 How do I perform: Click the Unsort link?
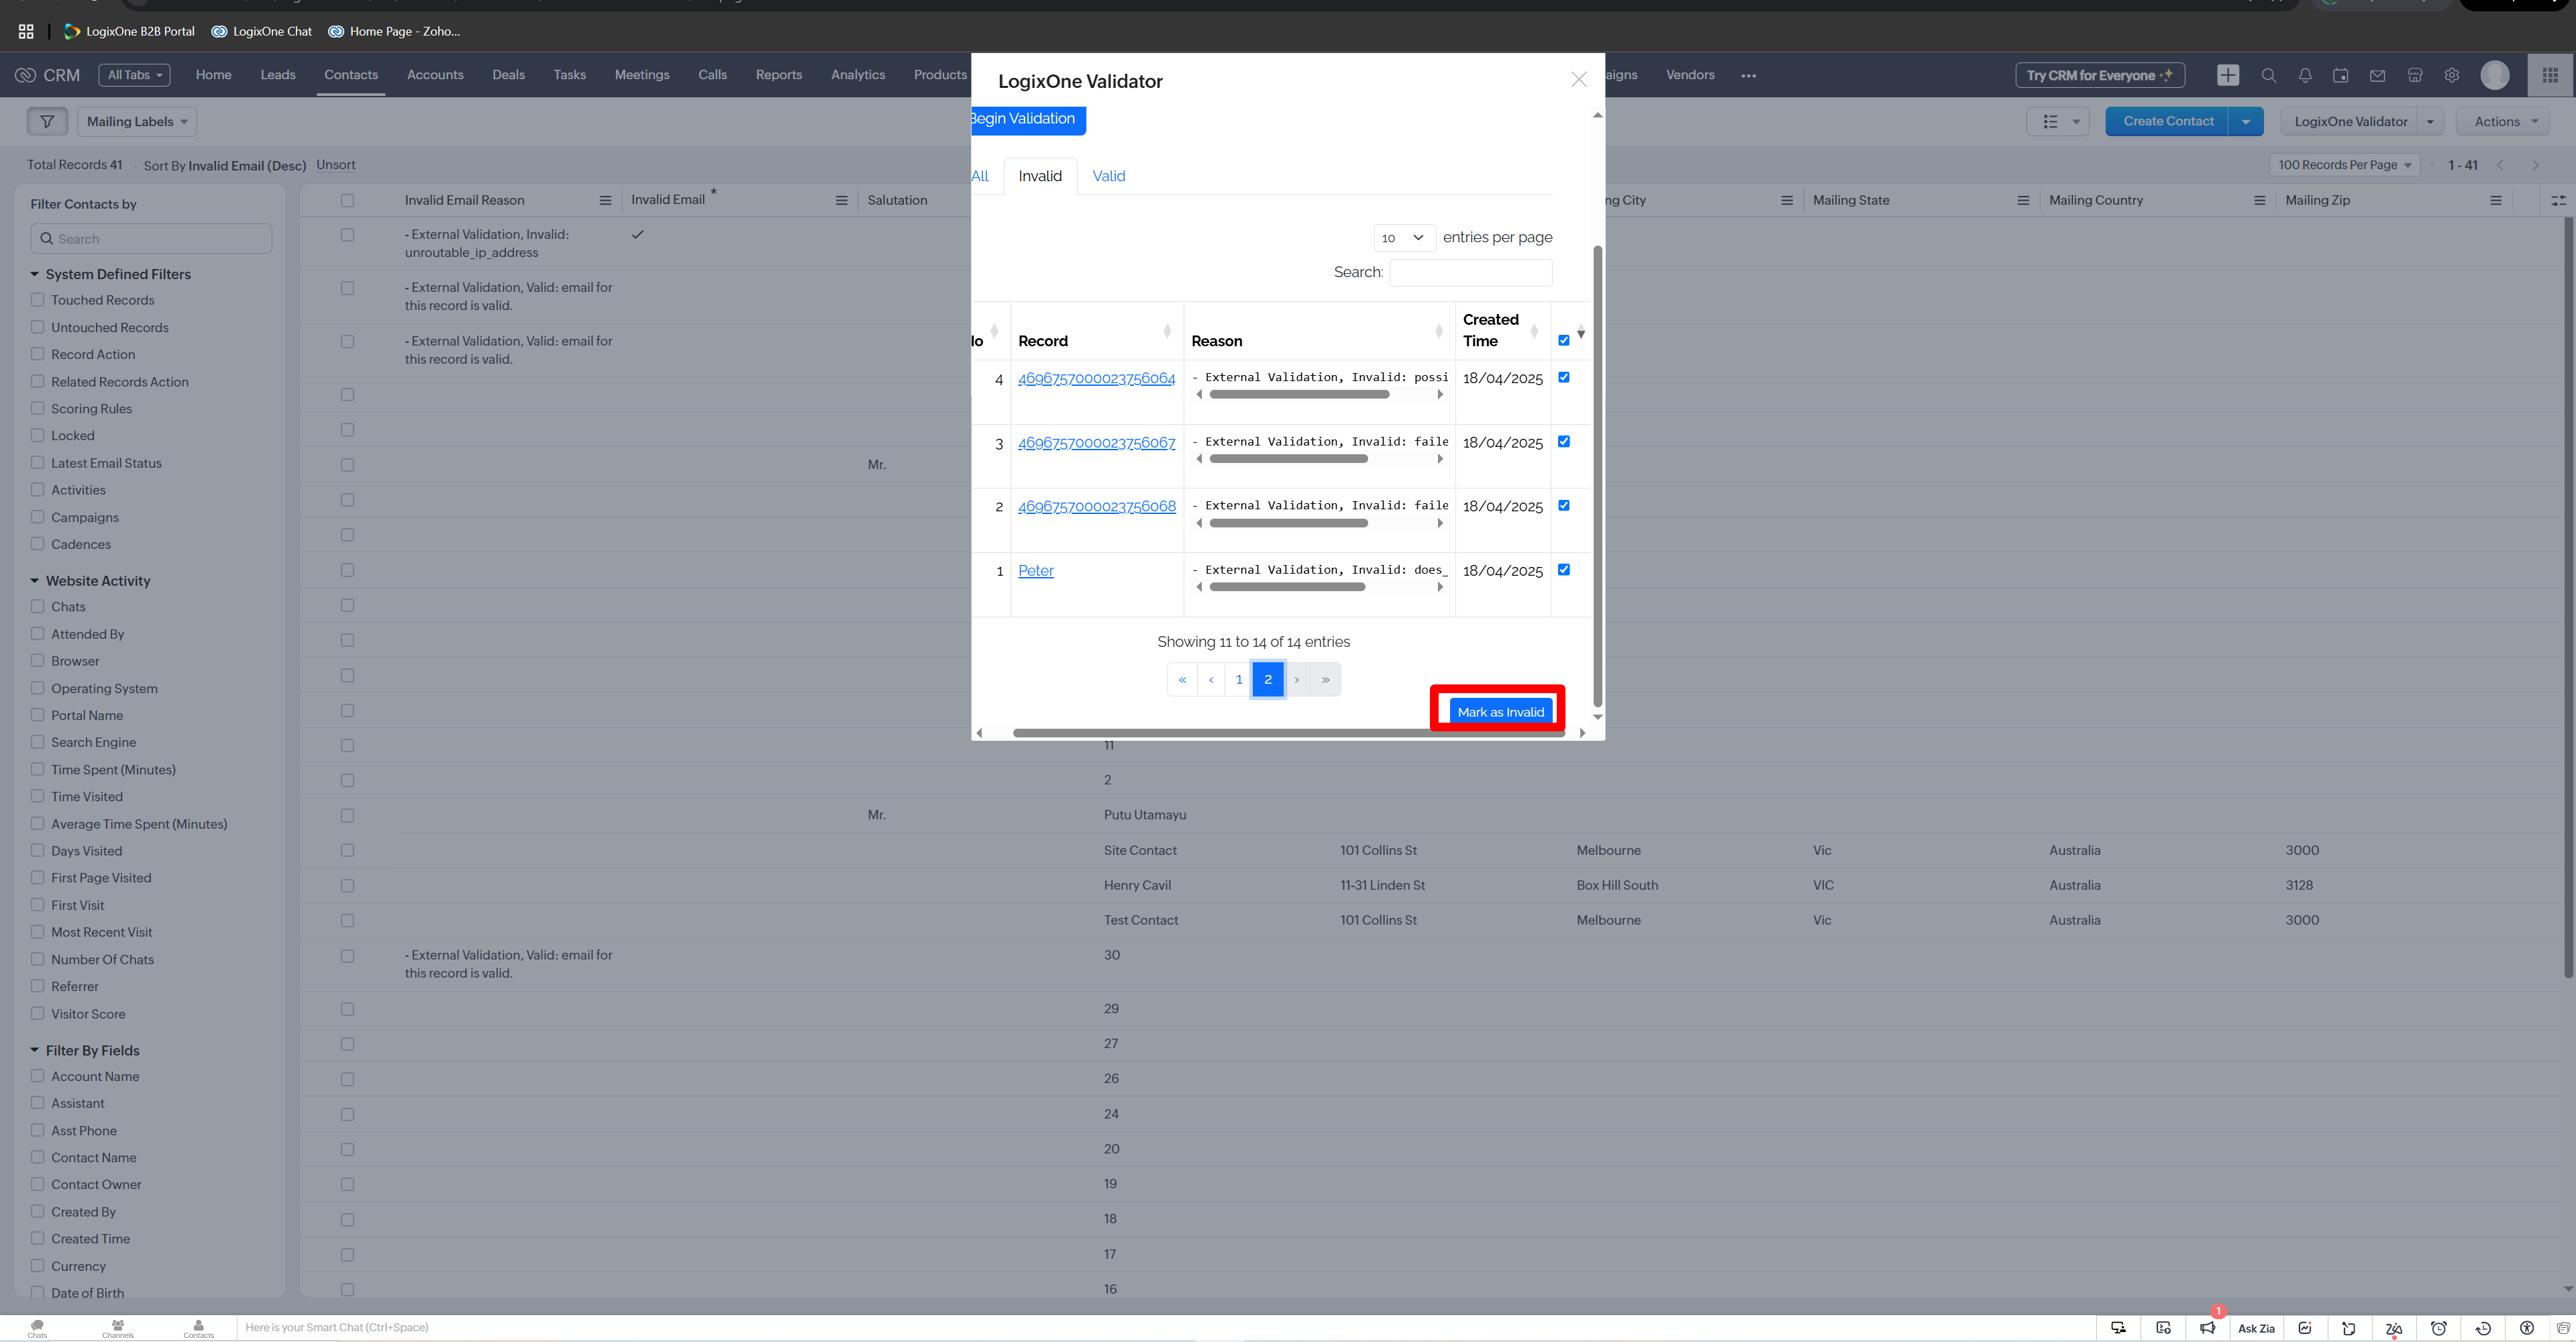[x=335, y=165]
